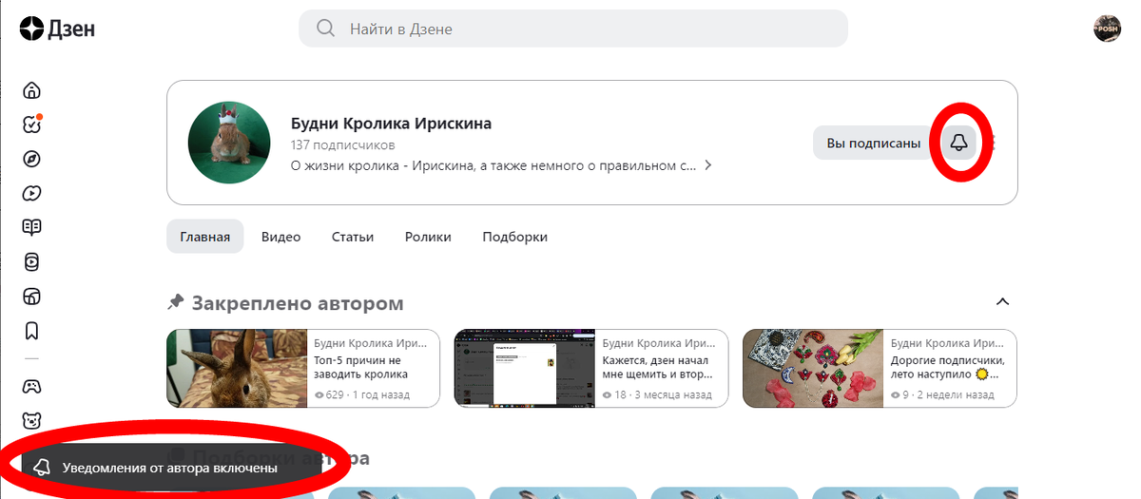This screenshot has height=499, width=1141.
Task: Open Saved bookmark icon in sidebar
Action: 32,330
